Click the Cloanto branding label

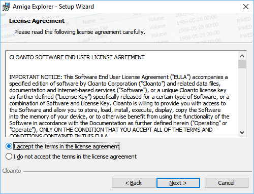click(12, 171)
